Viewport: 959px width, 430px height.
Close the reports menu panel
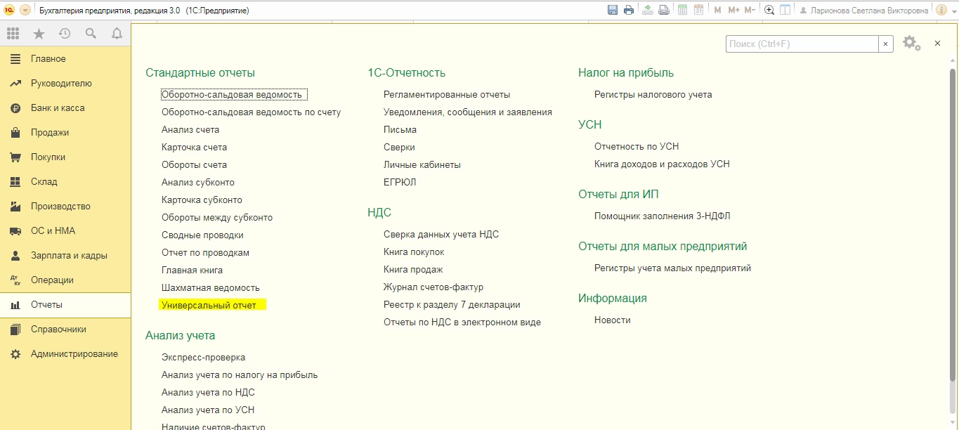coord(937,44)
